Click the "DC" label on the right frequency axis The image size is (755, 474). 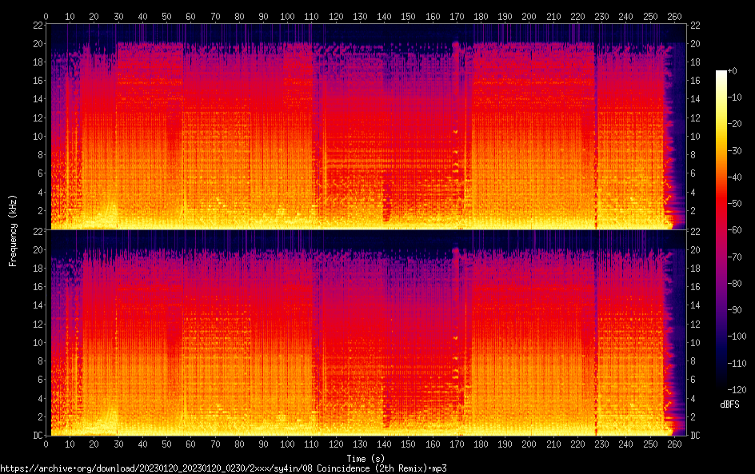click(x=696, y=436)
